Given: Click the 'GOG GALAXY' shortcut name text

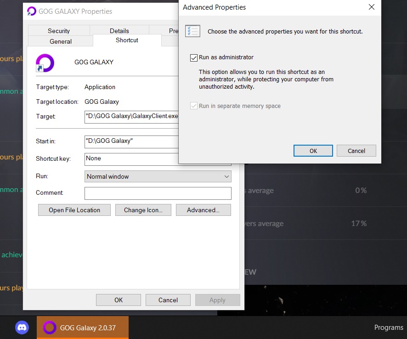Looking at the screenshot, I should pos(94,62).
